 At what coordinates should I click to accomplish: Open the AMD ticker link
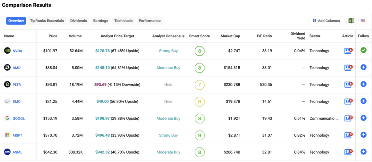pos(17,68)
